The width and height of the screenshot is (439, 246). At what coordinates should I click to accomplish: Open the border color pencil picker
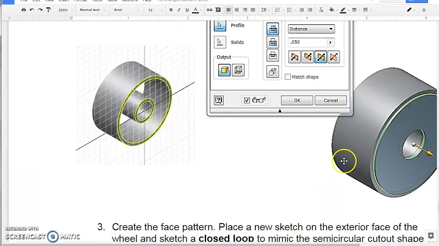point(343,10)
